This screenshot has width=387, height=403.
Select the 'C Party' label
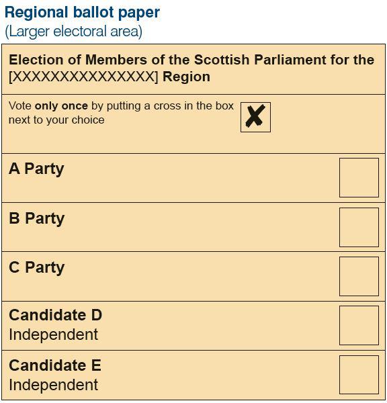[x=36, y=267]
